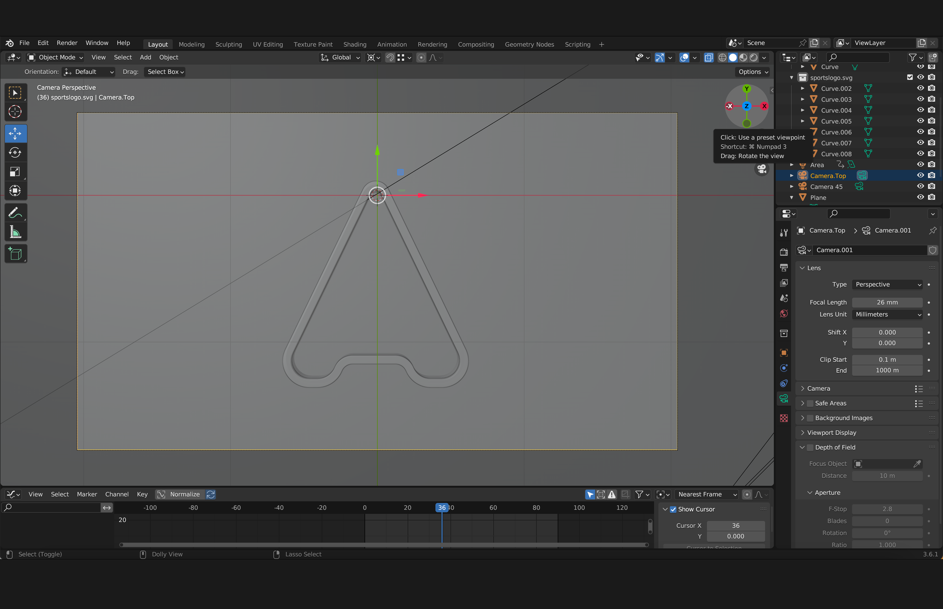Select the Select Box tool in toolbar
The height and width of the screenshot is (609, 943).
15,93
